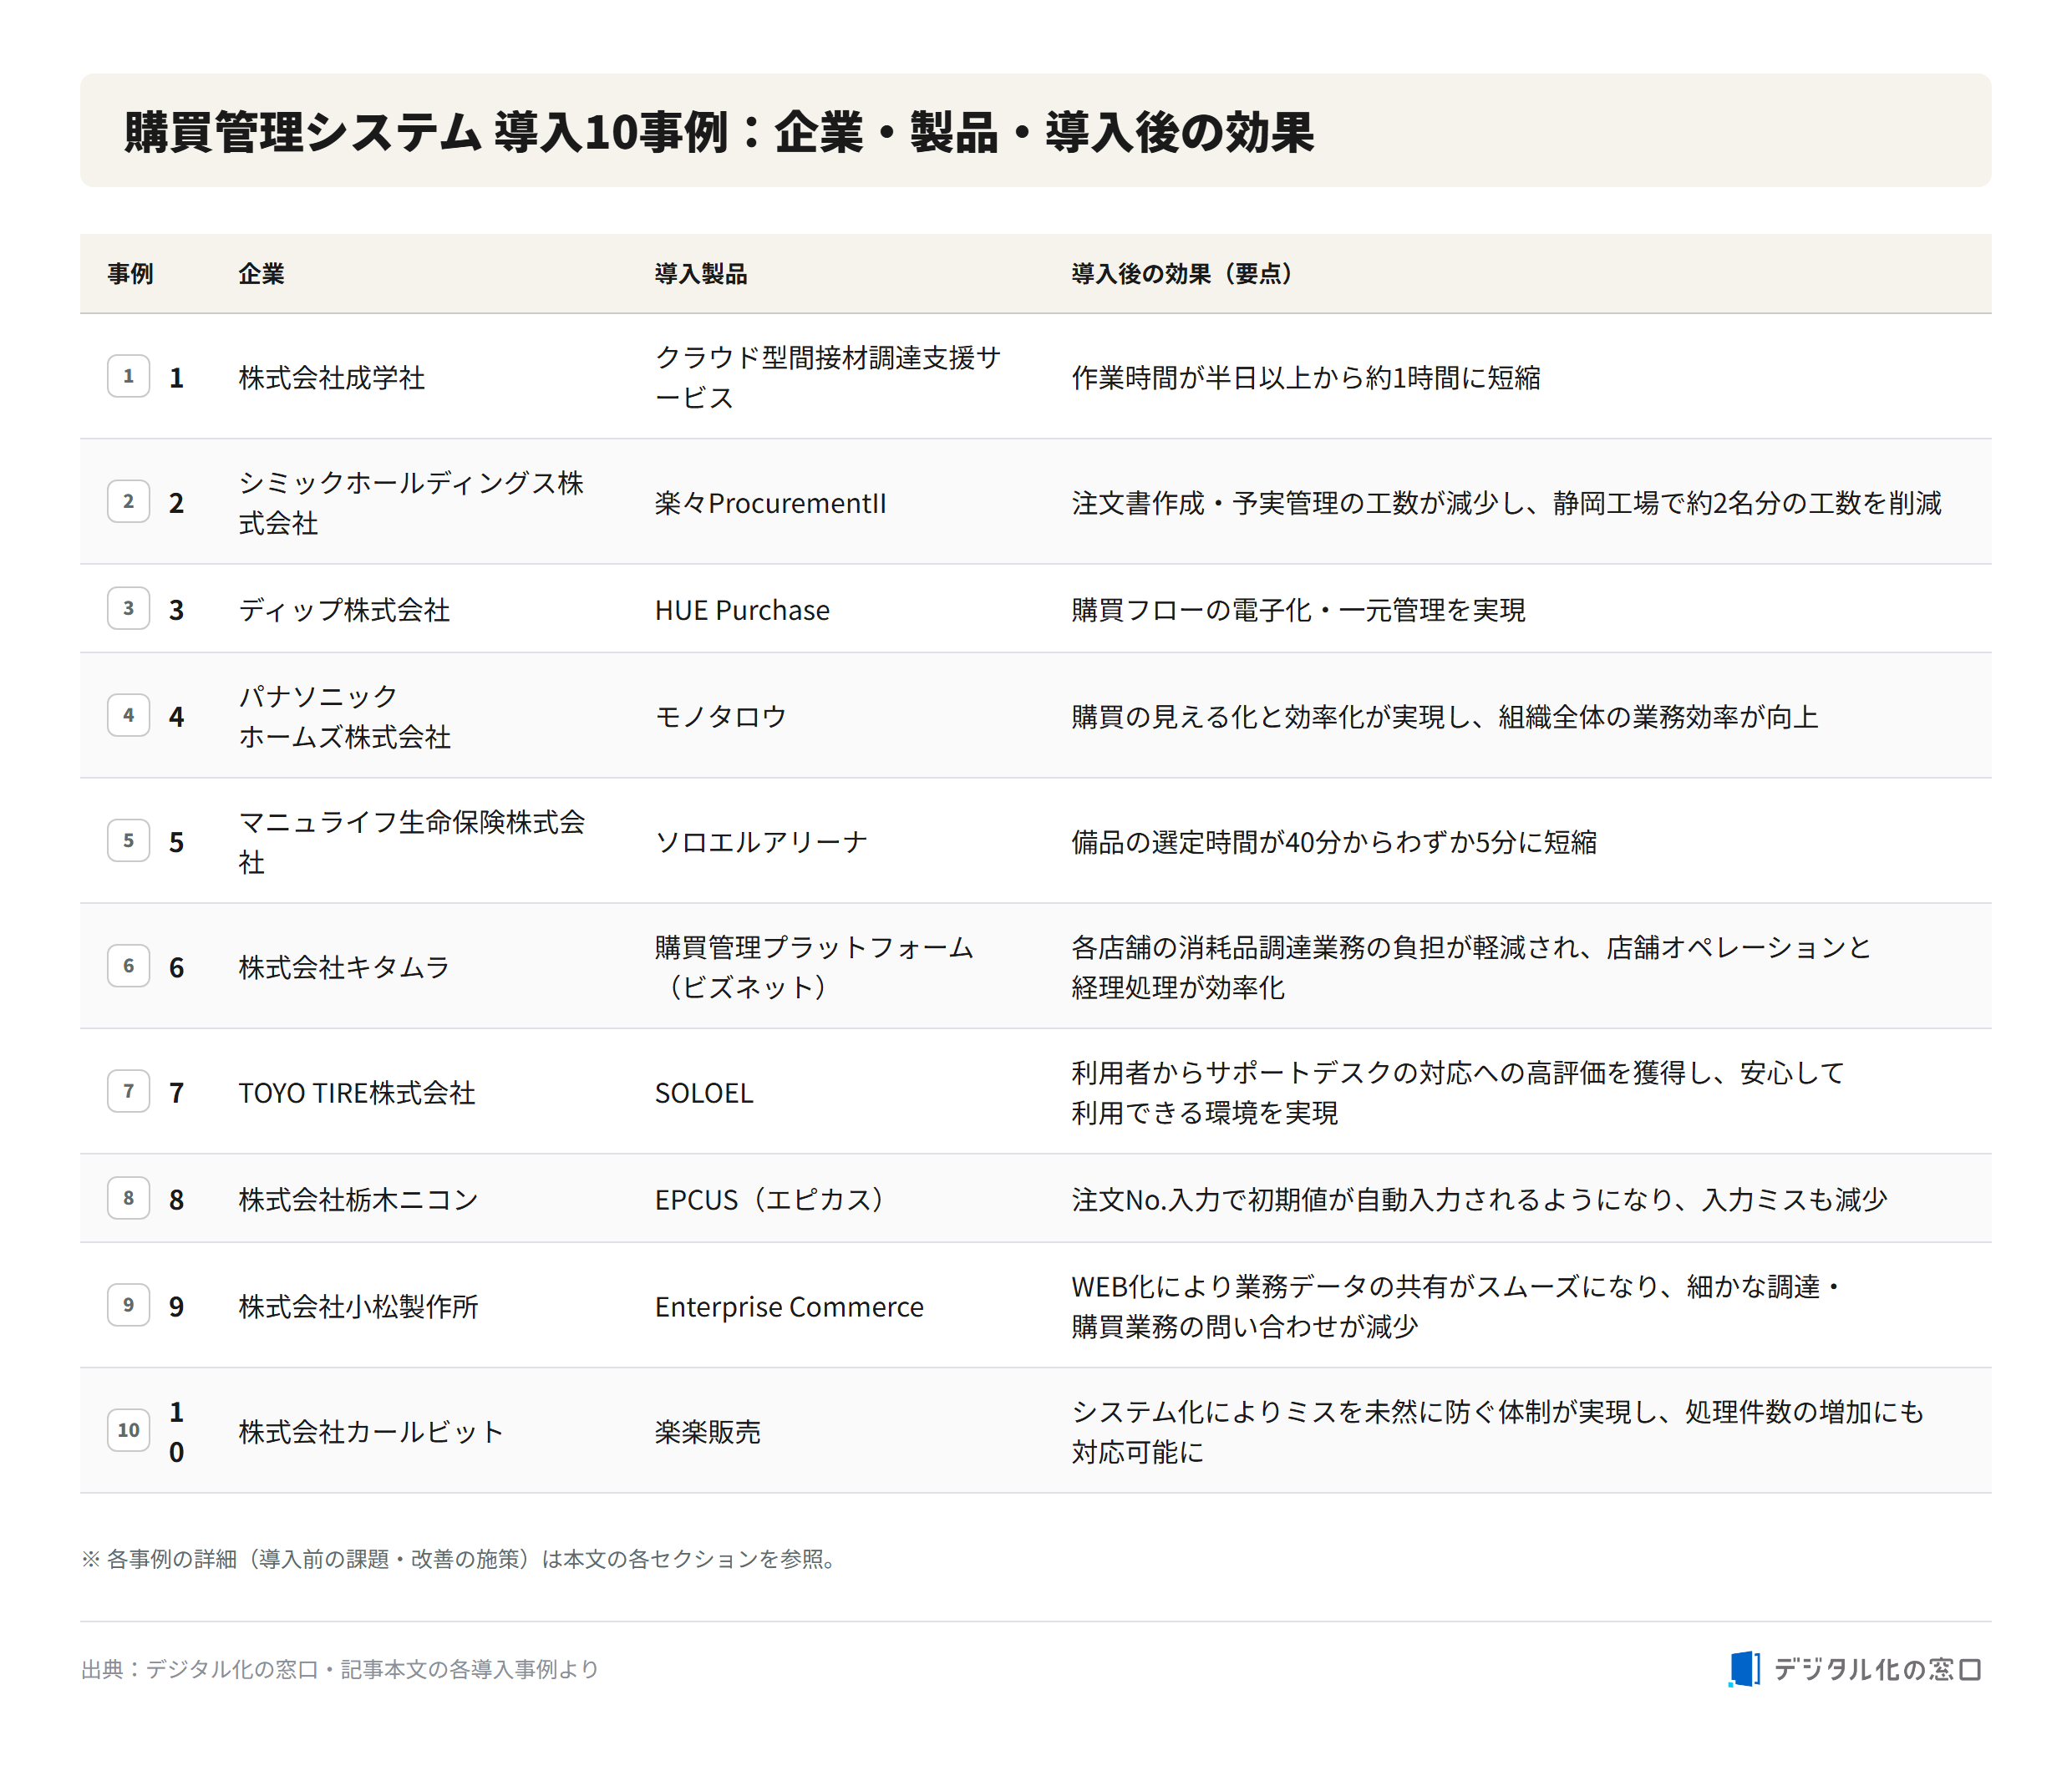
Task: Select the product cell HUE Purchase
Action: (x=742, y=610)
